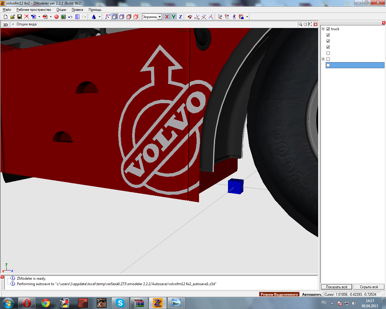Click Автоматич. in the status bar
This screenshot has height=309, width=386.
(312, 294)
